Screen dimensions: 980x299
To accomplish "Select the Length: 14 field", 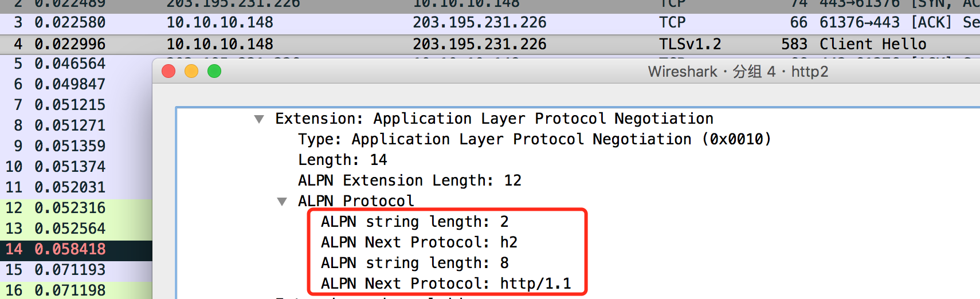I will click(342, 160).
